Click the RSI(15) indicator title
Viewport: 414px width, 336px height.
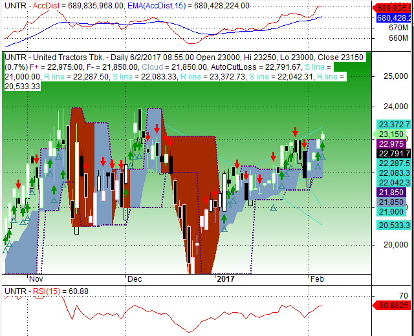[x=46, y=291]
